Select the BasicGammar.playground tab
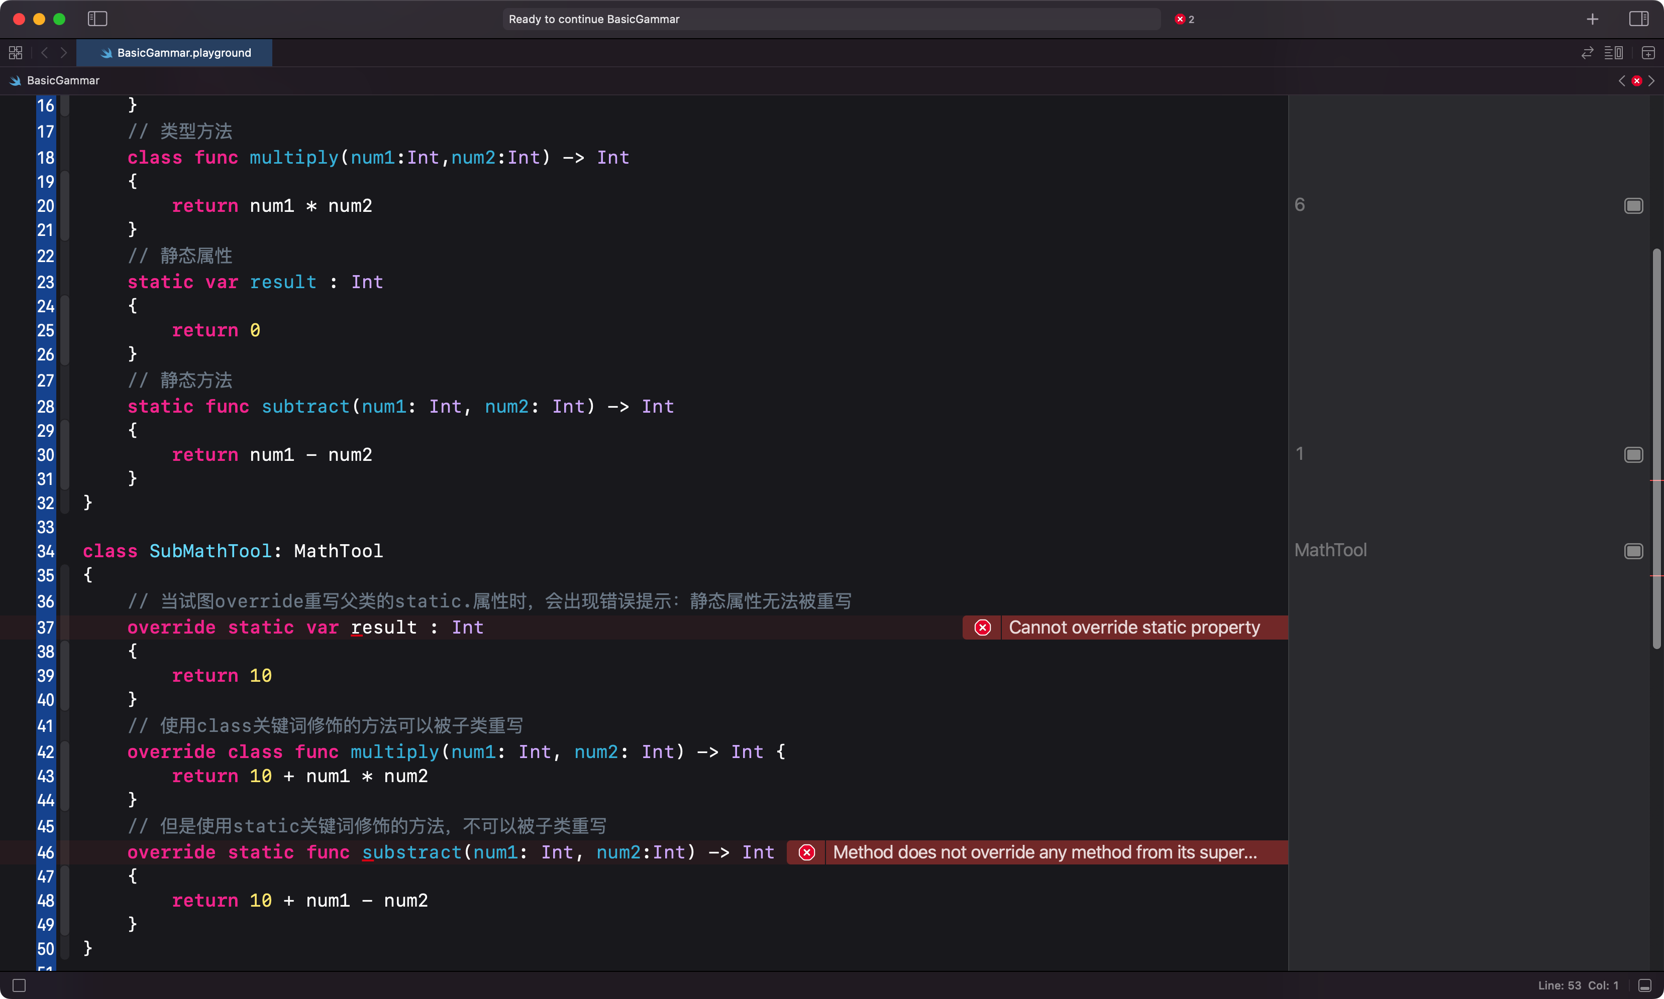1664x999 pixels. (174, 53)
